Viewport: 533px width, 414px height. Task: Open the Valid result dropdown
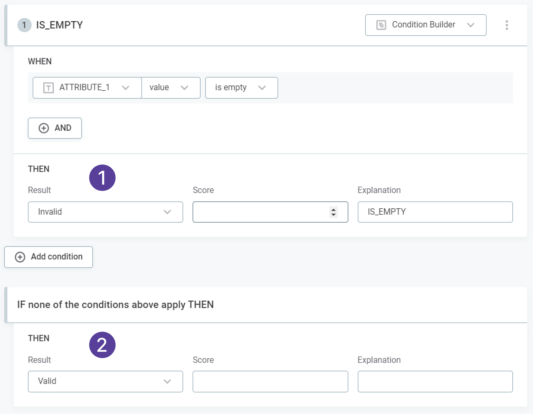point(105,382)
